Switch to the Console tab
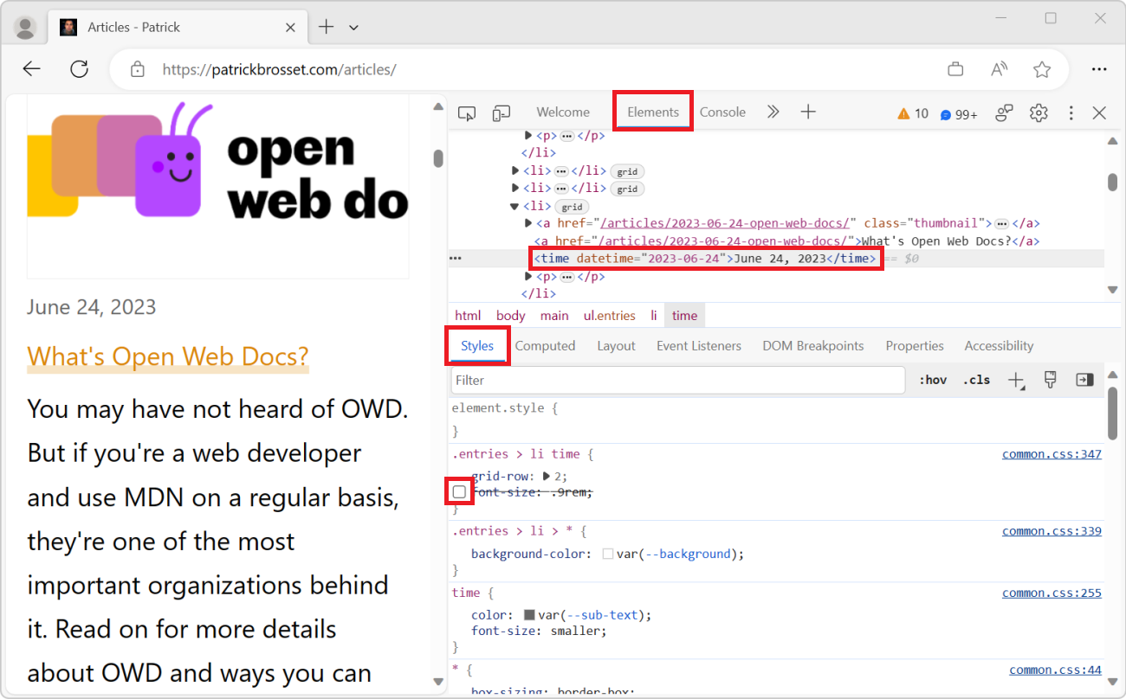The image size is (1126, 699). 722,112
